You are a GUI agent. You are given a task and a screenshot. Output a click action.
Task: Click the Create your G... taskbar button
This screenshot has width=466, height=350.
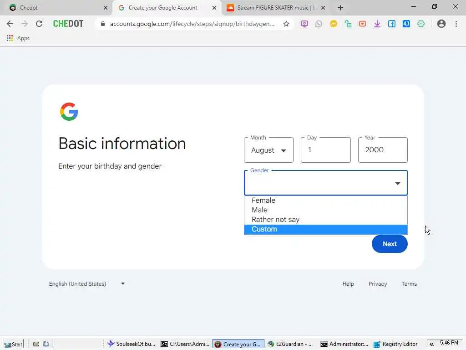click(x=238, y=344)
